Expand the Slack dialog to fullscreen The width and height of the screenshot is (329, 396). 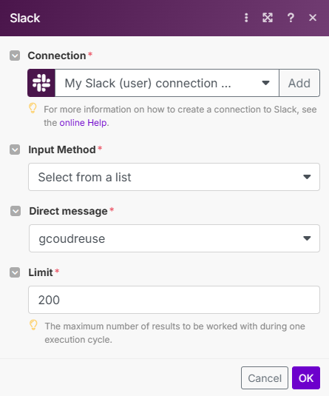coord(268,18)
